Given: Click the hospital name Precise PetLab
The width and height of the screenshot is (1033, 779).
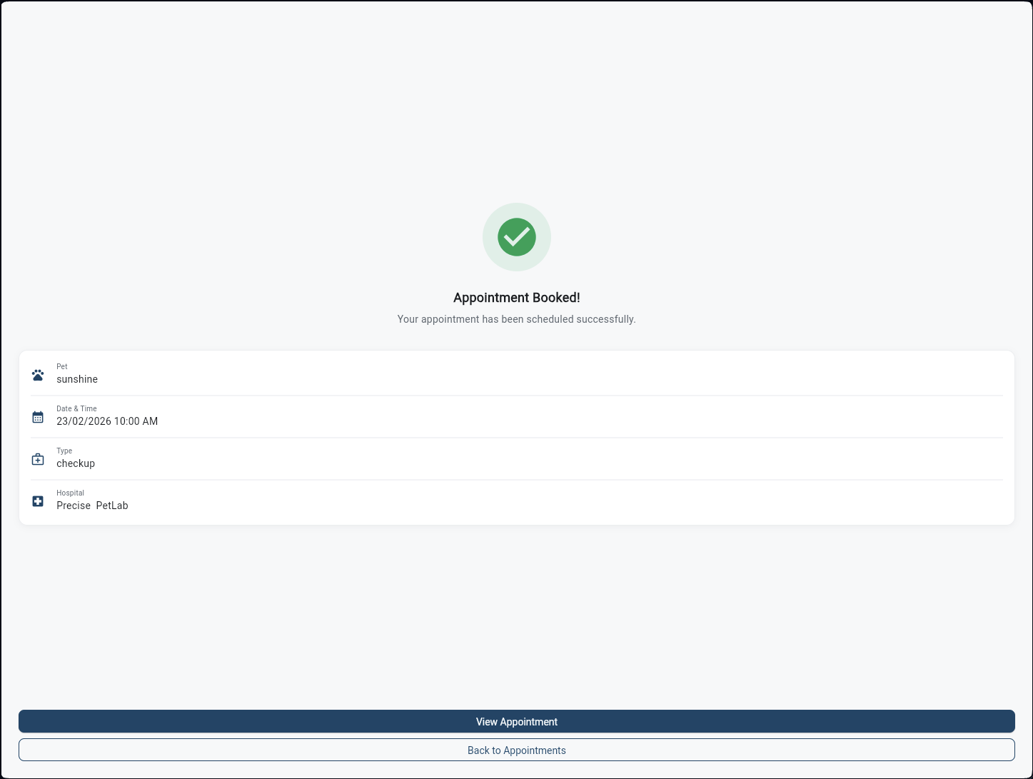Looking at the screenshot, I should 92,506.
